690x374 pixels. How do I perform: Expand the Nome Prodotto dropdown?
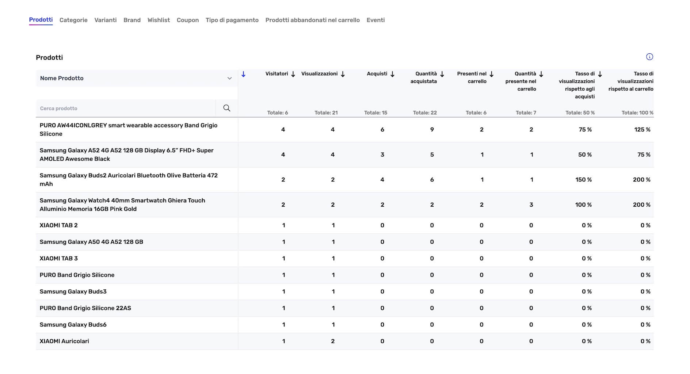pos(229,78)
